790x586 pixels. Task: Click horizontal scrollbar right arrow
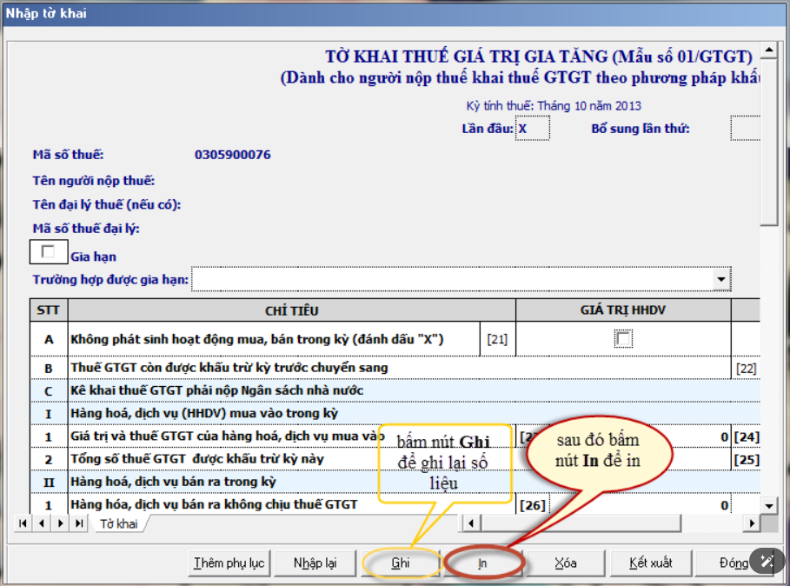752,523
